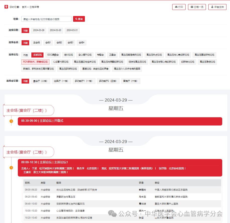230x223 pixels.
Task: Click the 主会场 venue label above 开幕式
Action: 29,110
